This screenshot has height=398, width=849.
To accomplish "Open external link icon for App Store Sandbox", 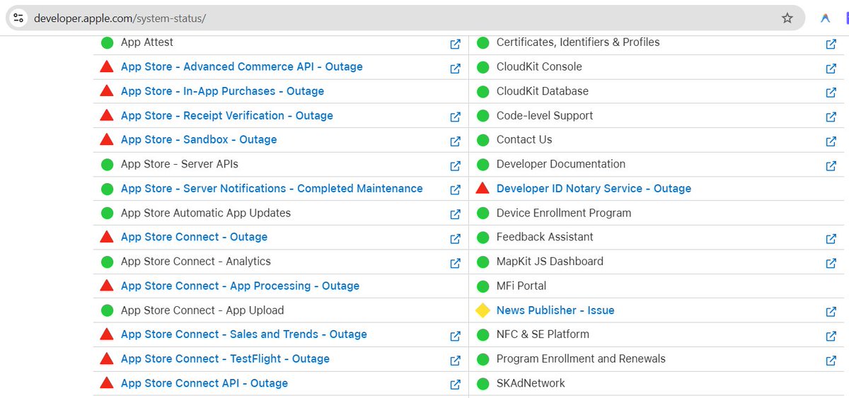I will [456, 141].
